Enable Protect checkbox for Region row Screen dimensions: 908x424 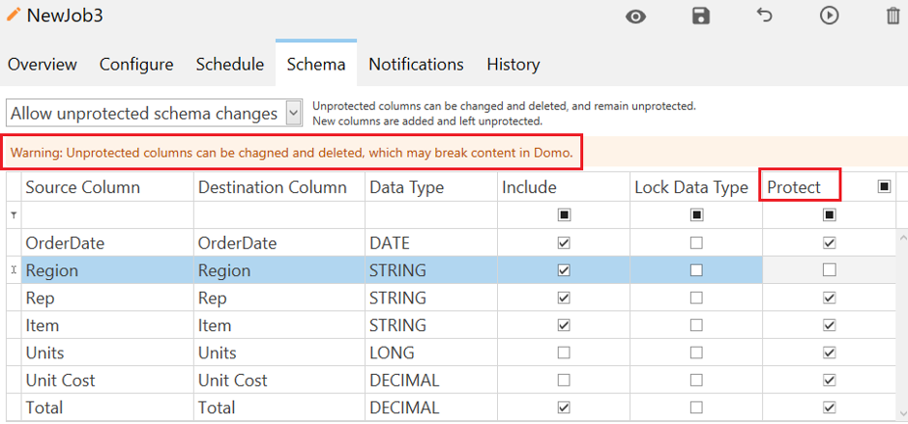click(x=829, y=270)
